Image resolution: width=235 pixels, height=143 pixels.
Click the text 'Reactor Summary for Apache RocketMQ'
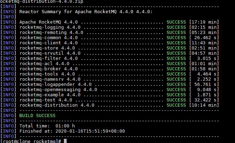click(68, 12)
